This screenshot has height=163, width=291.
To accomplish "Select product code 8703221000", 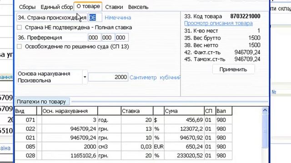I will tap(245, 16).
